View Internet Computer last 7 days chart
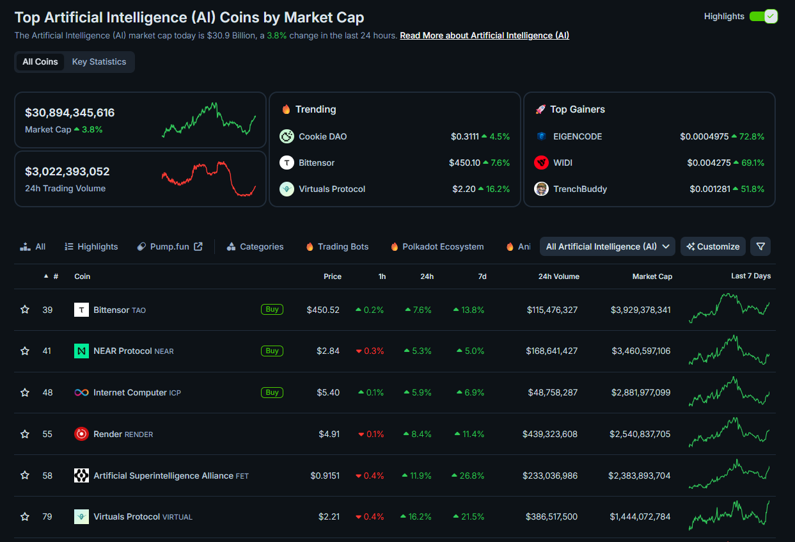Viewport: 795px width, 542px height. pyautogui.click(x=729, y=391)
